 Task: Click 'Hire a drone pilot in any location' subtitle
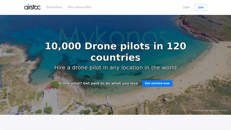click(x=116, y=67)
